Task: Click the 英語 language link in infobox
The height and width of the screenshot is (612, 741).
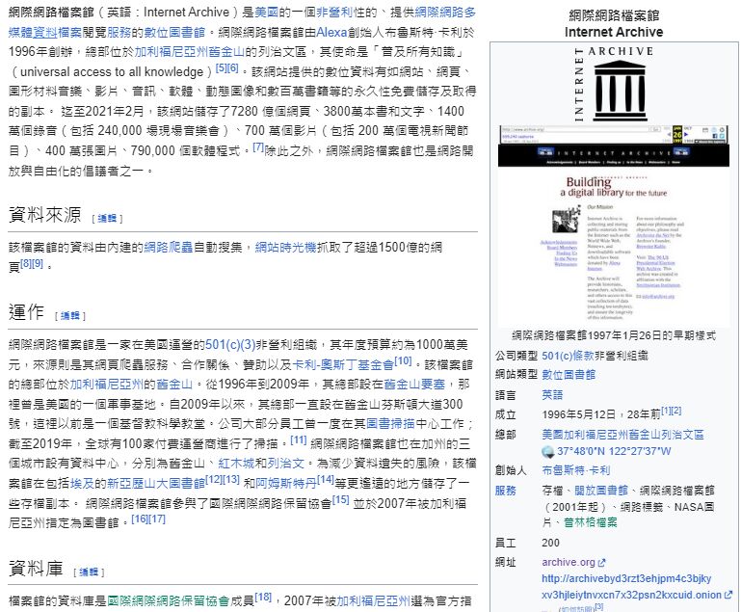Action: pos(552,394)
